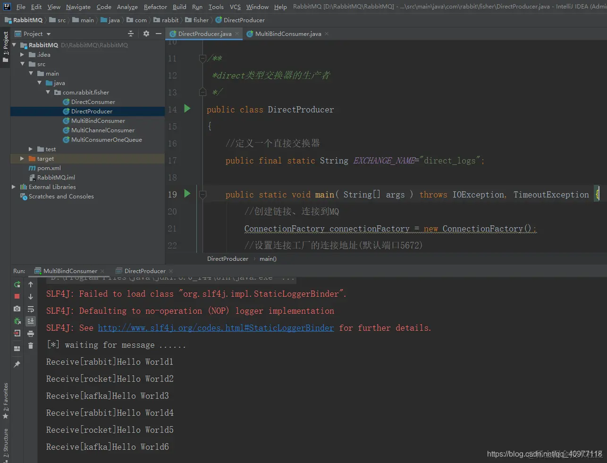
Task: Rerun MultiBindConsumer with the green rerun icon
Action: [x=17, y=284]
